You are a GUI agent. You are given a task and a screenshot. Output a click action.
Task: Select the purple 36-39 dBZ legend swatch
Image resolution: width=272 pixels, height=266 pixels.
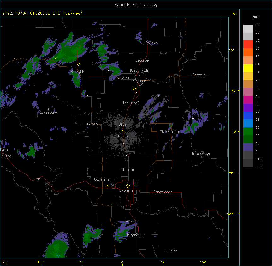(248, 107)
